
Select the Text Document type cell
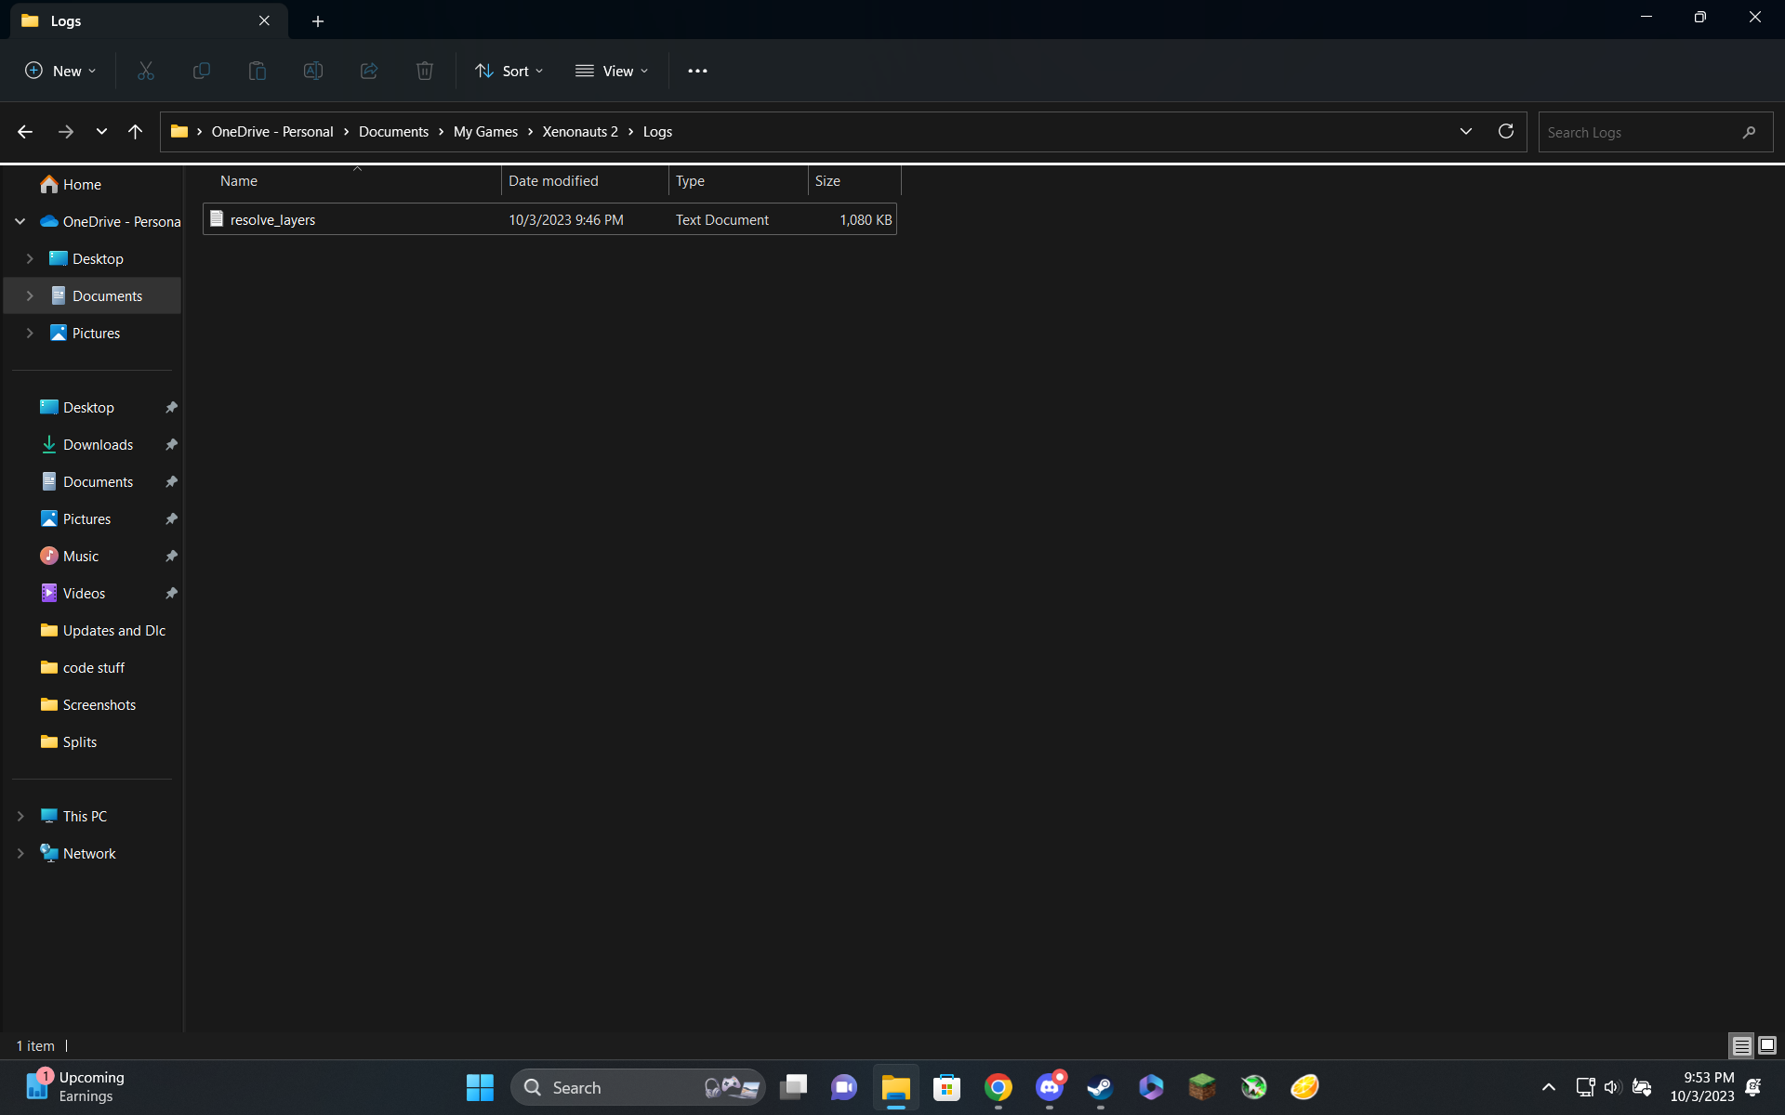click(722, 219)
